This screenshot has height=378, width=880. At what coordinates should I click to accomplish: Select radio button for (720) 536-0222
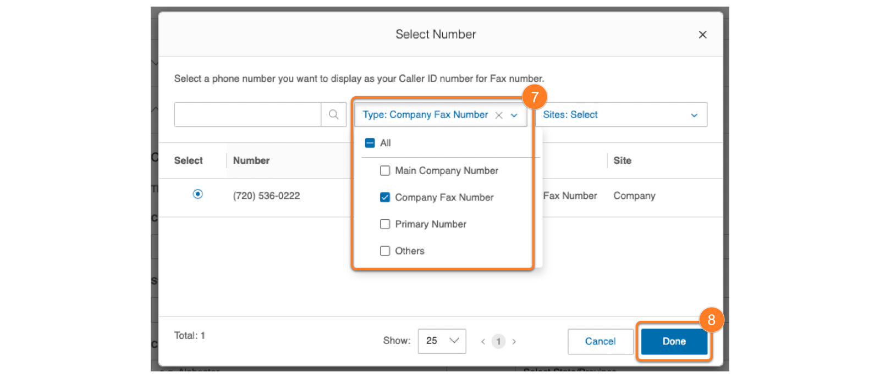(198, 194)
